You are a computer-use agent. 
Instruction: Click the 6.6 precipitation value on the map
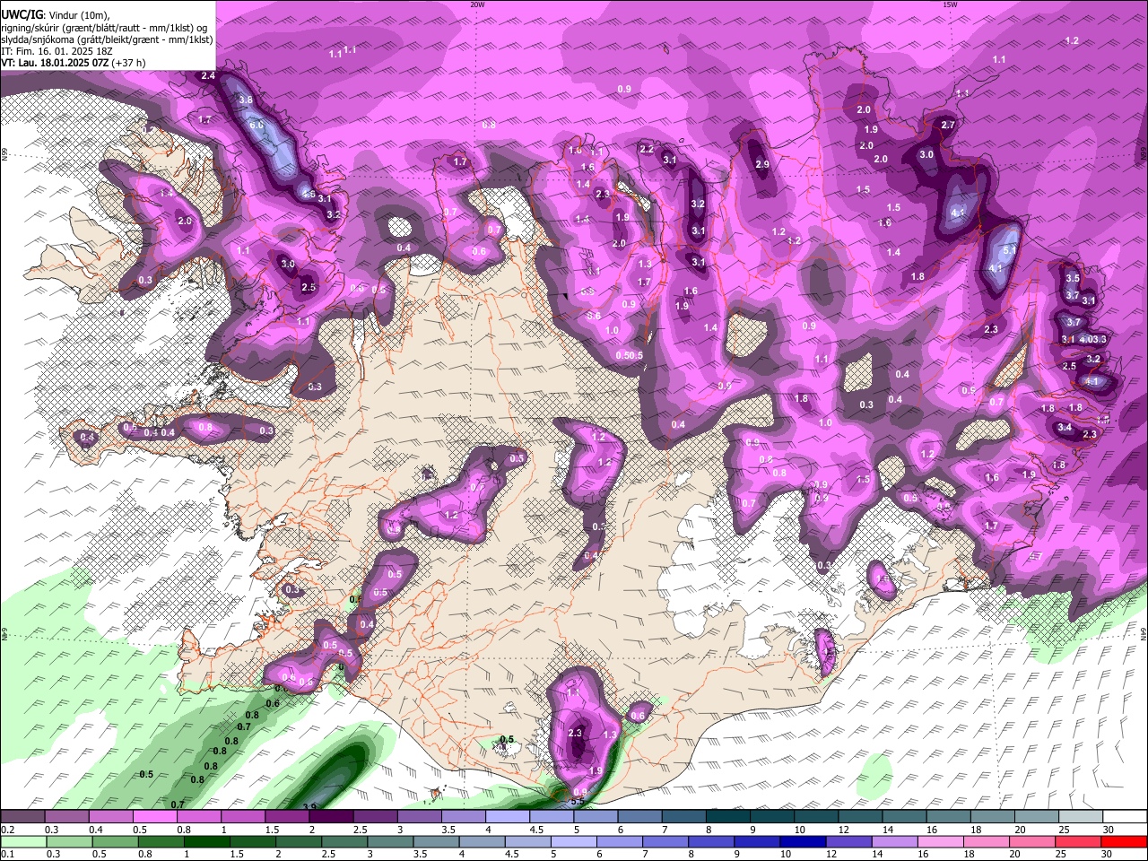[x=257, y=125]
